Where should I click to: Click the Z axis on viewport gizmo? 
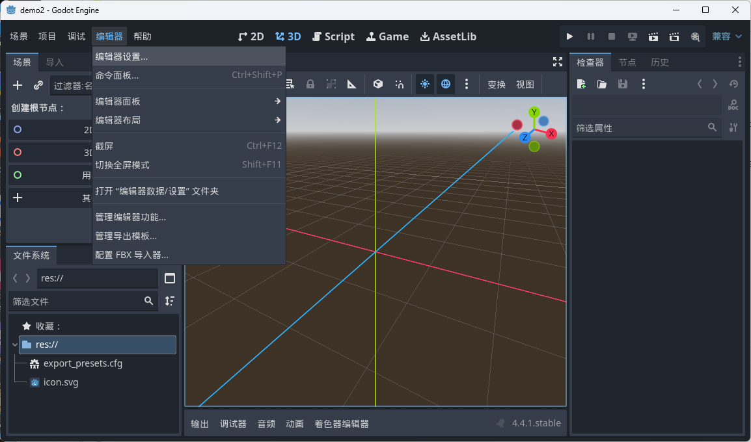click(525, 137)
